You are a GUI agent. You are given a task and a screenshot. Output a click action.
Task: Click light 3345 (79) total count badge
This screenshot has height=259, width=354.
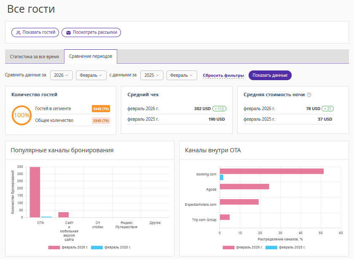pos(101,121)
